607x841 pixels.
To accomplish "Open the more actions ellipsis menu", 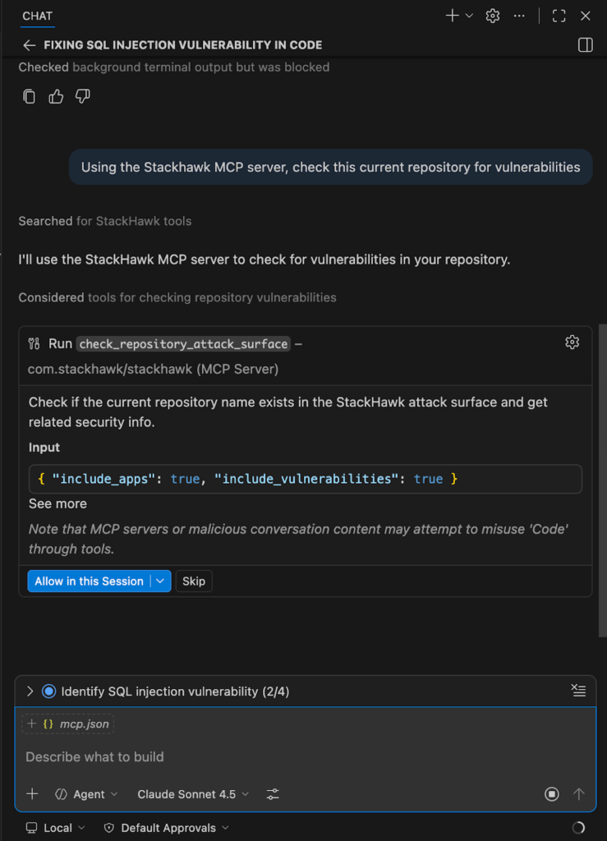I will pyautogui.click(x=518, y=15).
